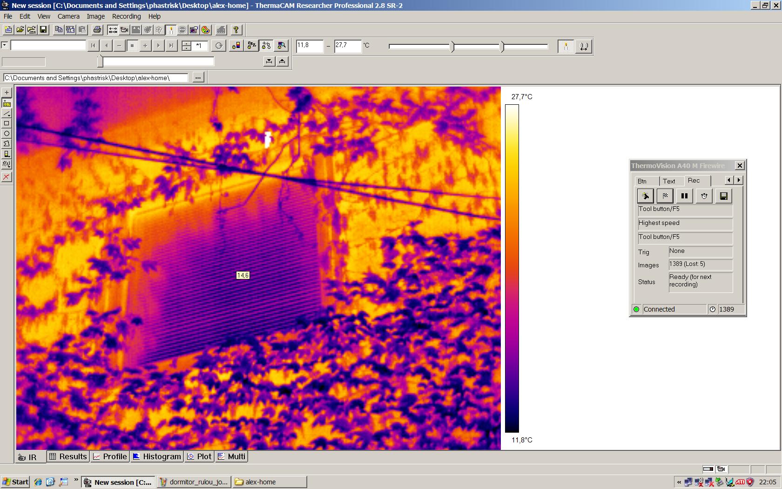Click the yellow question mark help icon
The width and height of the screenshot is (782, 489).
236,30
